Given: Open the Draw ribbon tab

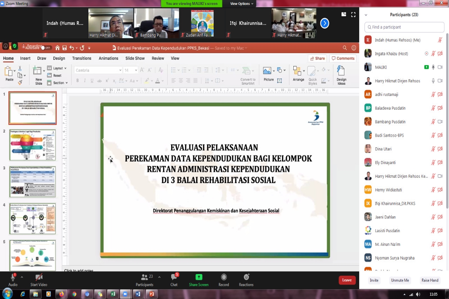Looking at the screenshot, I should [42, 58].
